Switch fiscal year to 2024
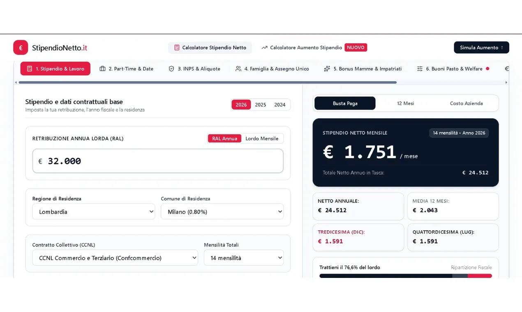The height and width of the screenshot is (312, 522). click(x=280, y=105)
